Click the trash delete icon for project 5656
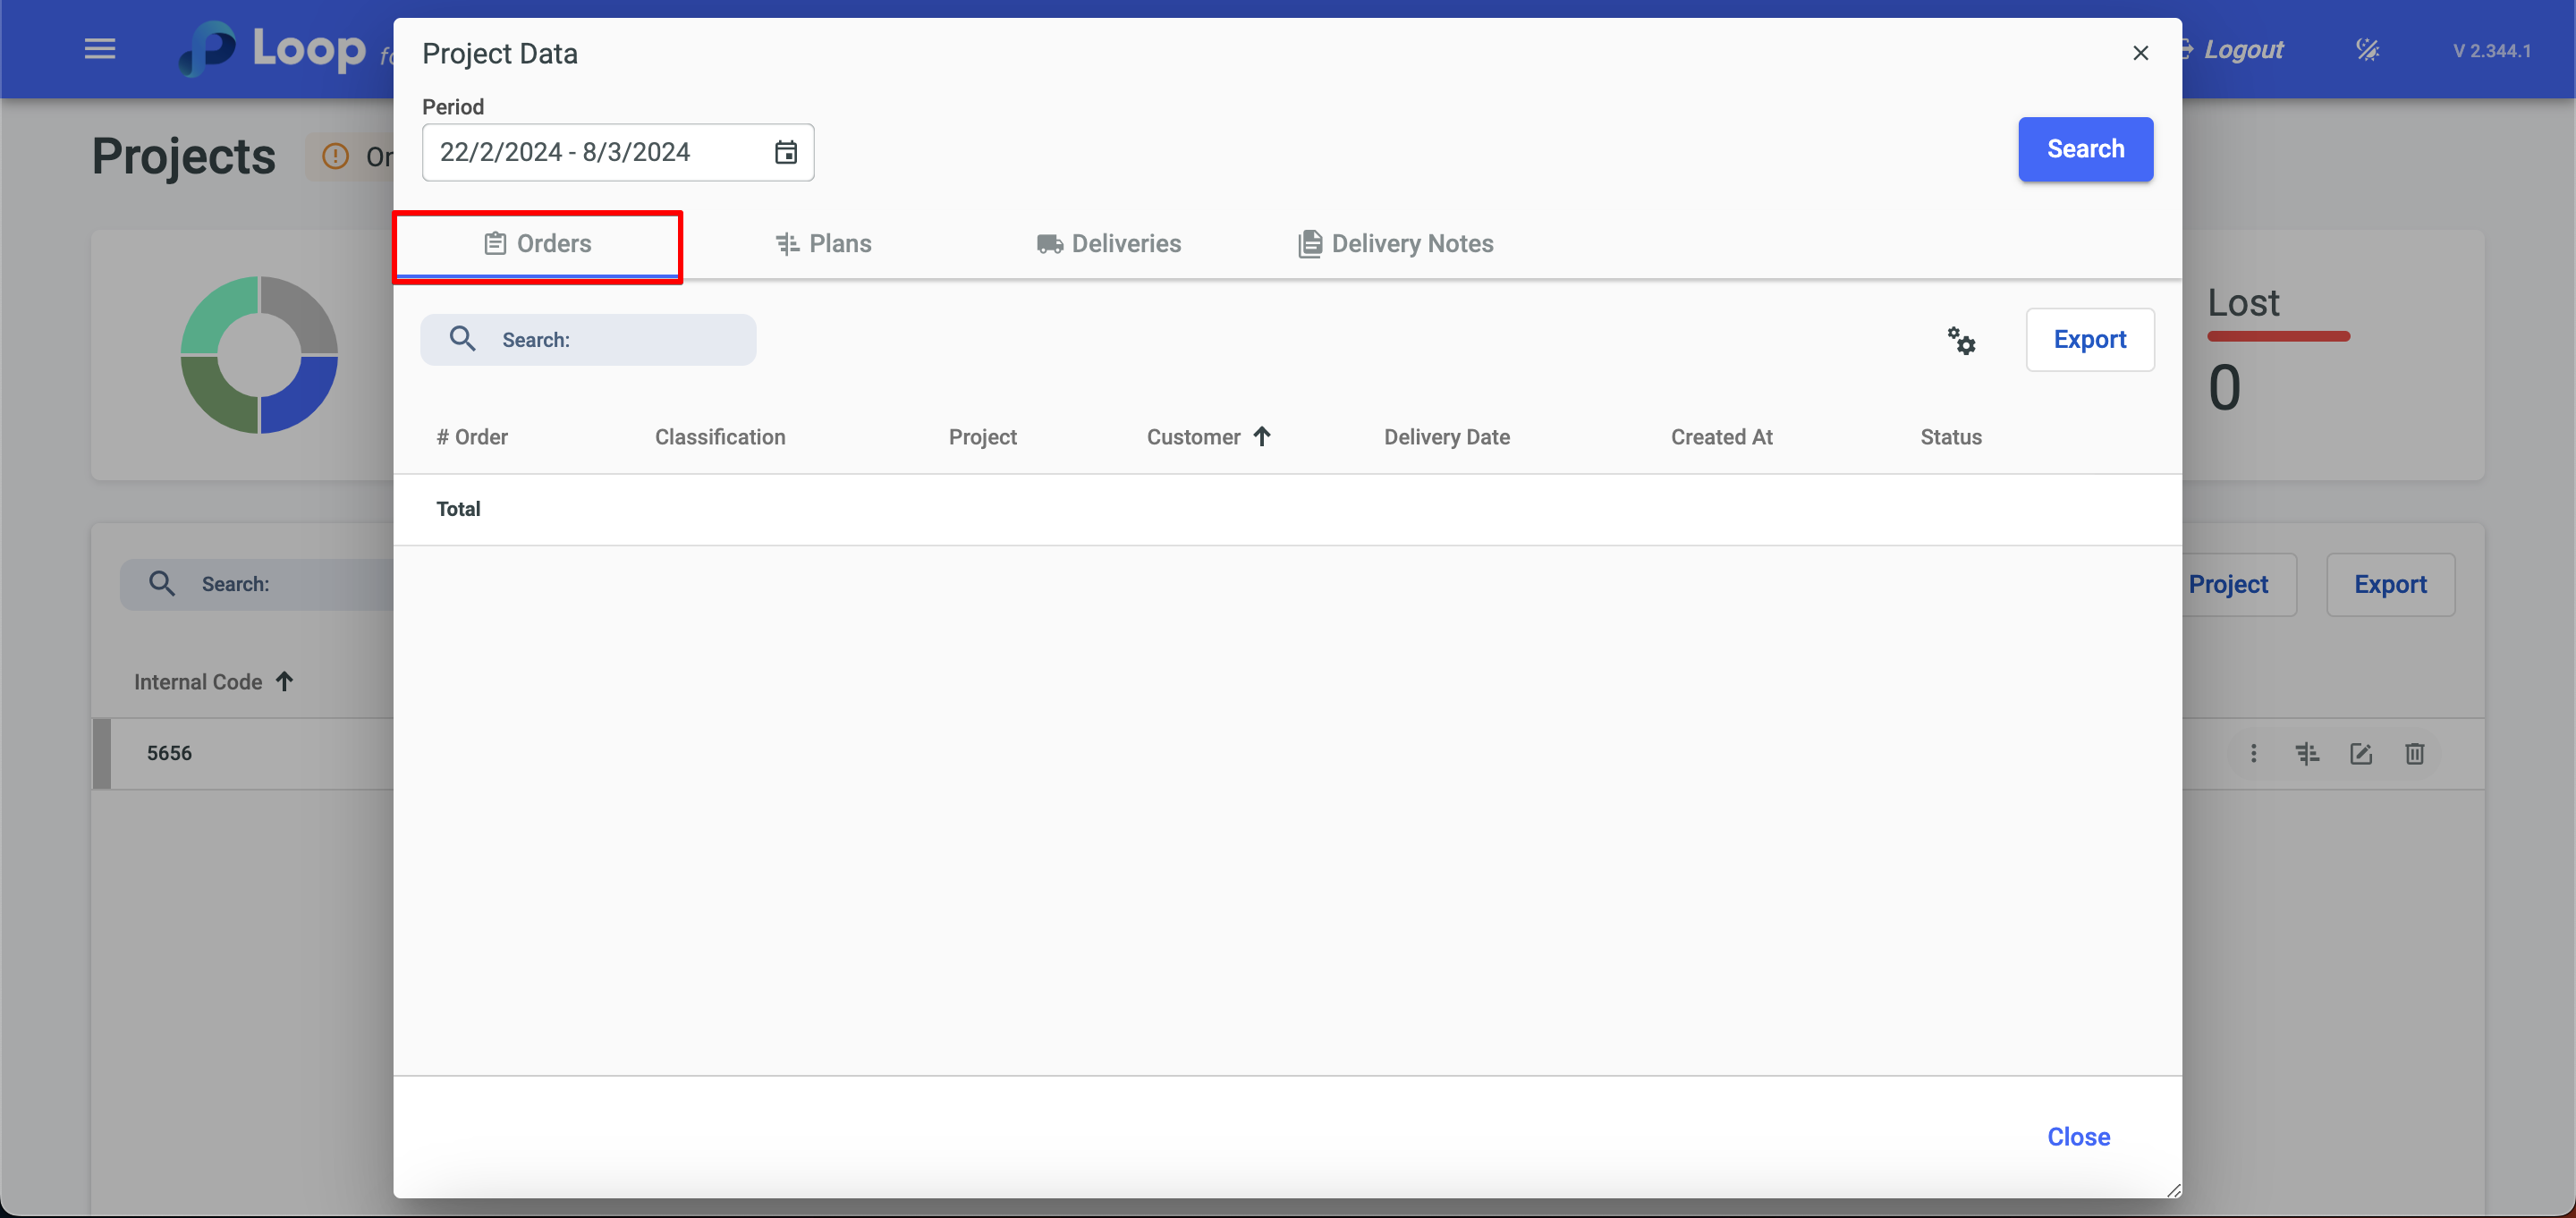This screenshot has height=1218, width=2576. click(x=2415, y=754)
